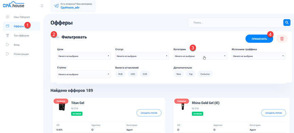Click the Telegram paper plane icon
The image size is (294, 133).
click(56, 6)
